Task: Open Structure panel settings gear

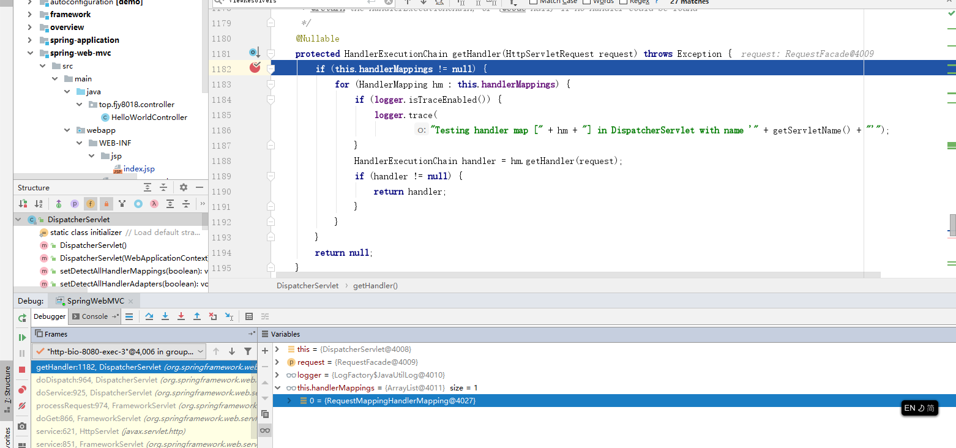Action: click(x=184, y=187)
